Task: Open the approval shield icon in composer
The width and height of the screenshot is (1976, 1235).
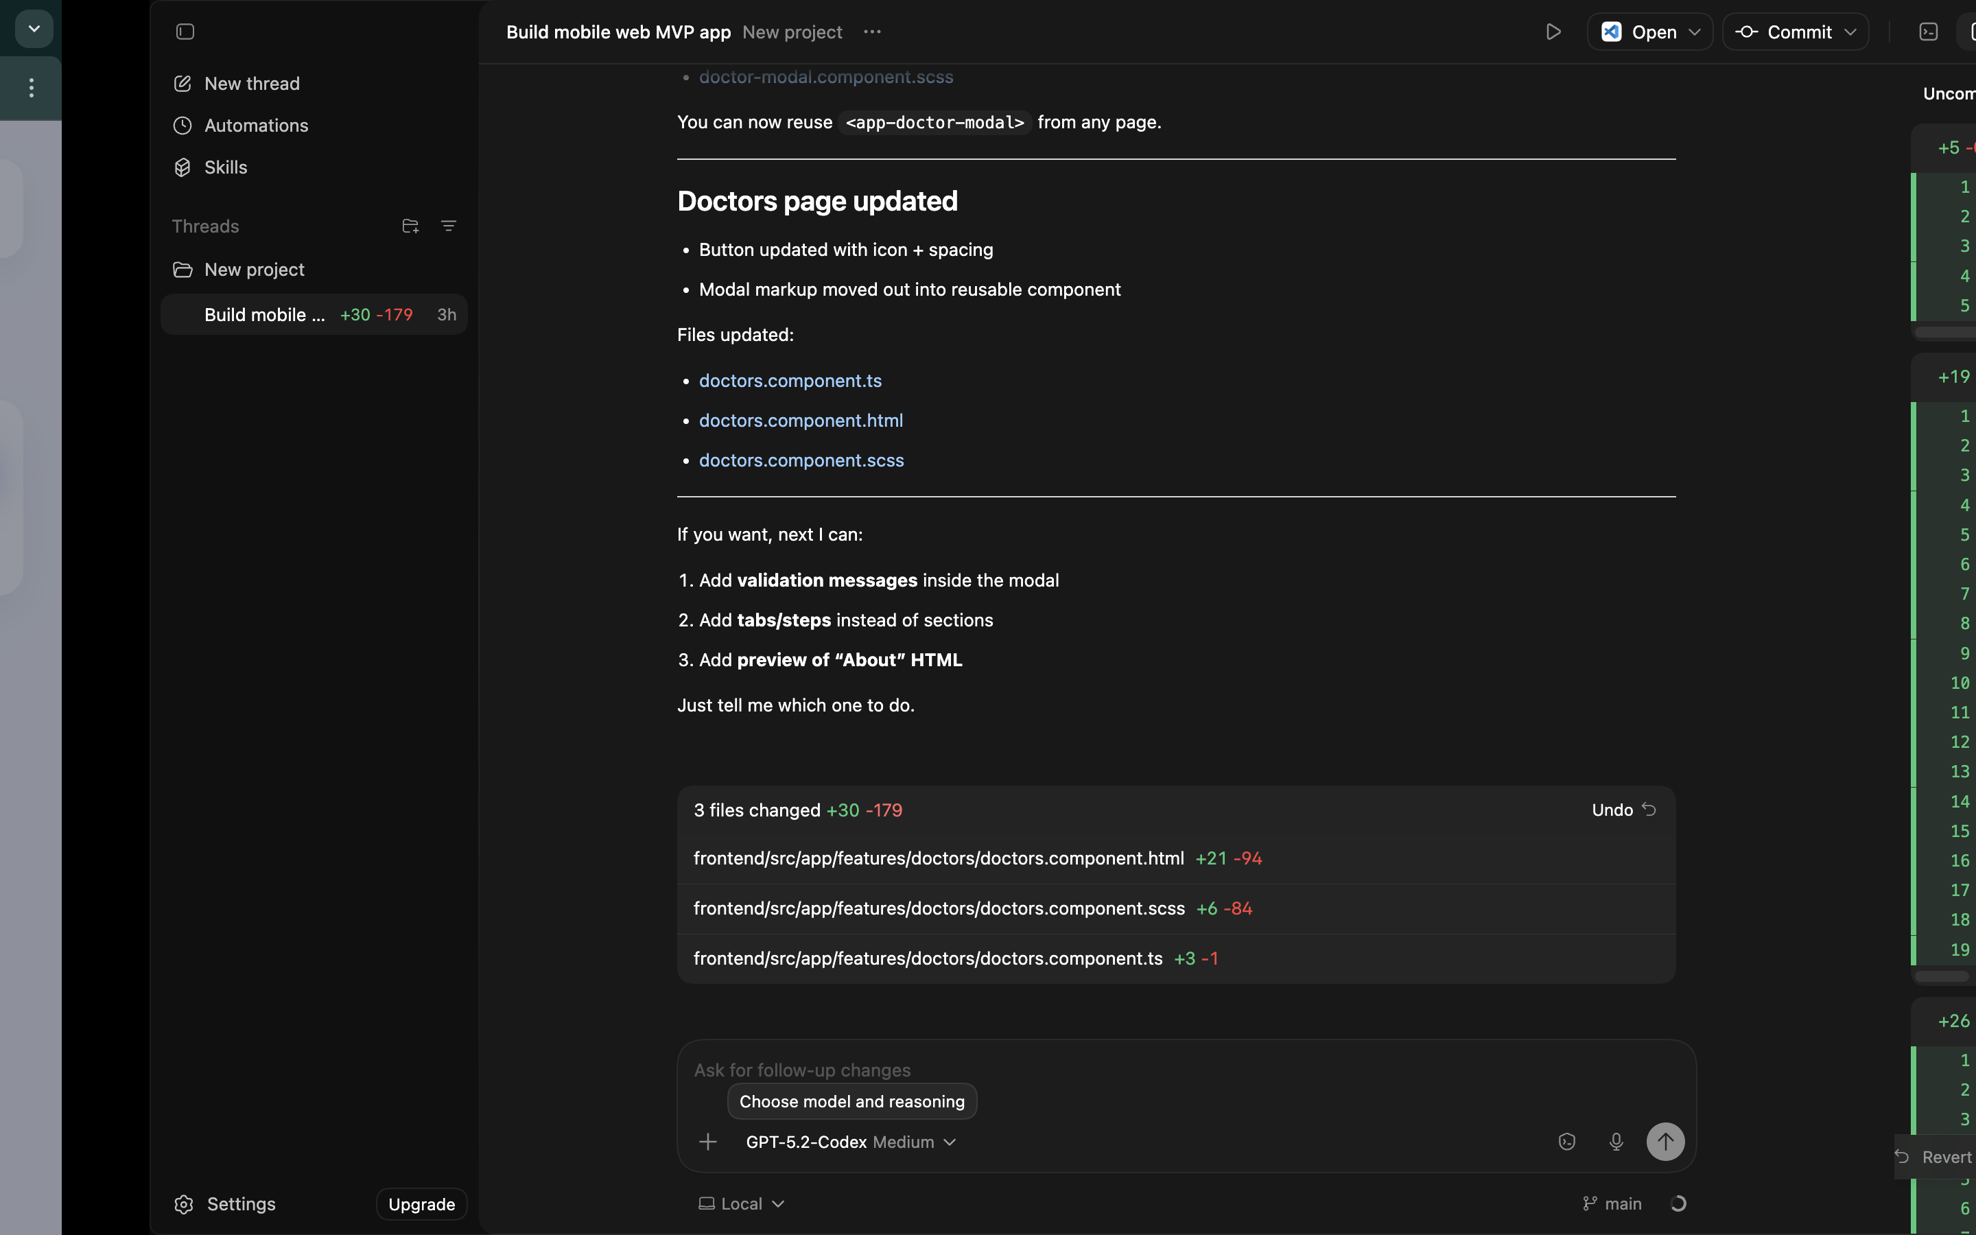Action: click(1566, 1141)
